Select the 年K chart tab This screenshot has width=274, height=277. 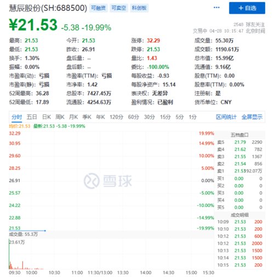click(x=100, y=117)
